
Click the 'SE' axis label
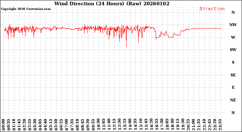click(233, 75)
